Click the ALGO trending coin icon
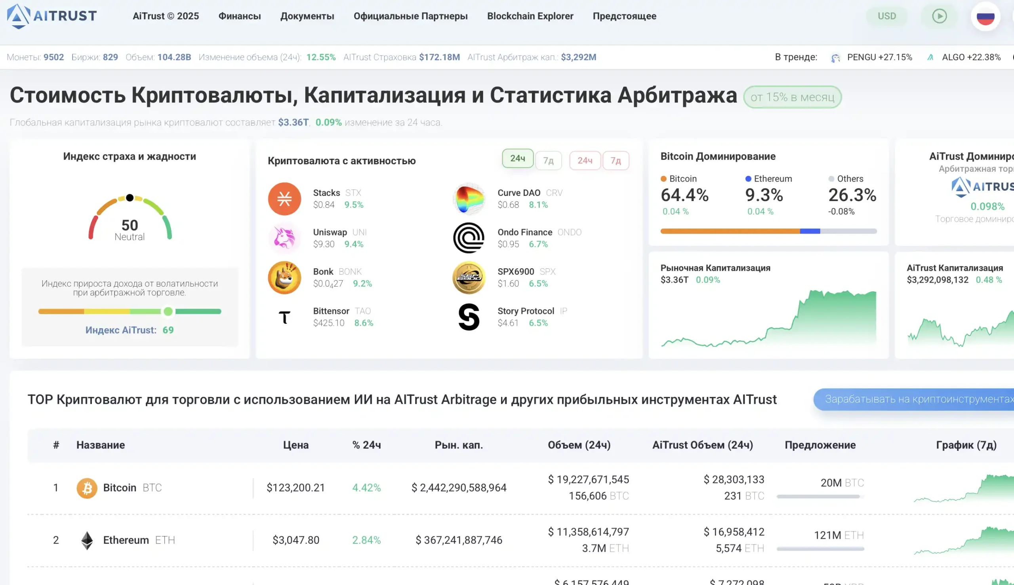Screen dimensions: 1014x585 [x=930, y=57]
